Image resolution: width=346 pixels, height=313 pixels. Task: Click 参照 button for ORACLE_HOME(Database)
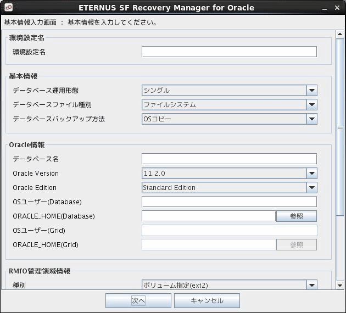point(297,216)
